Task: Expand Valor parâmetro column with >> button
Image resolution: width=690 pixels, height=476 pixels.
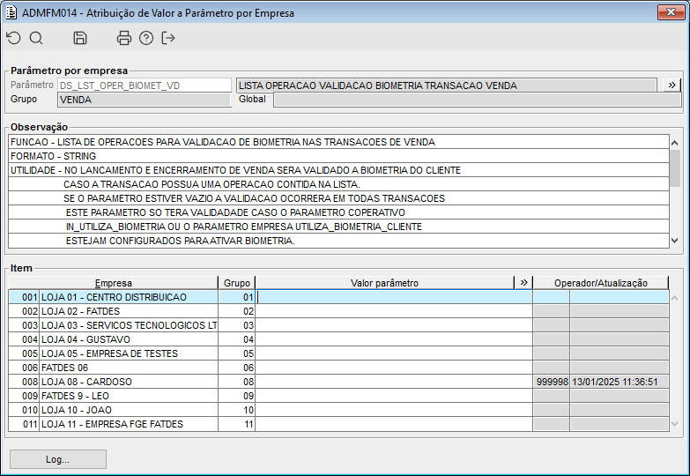Action: pyautogui.click(x=523, y=283)
